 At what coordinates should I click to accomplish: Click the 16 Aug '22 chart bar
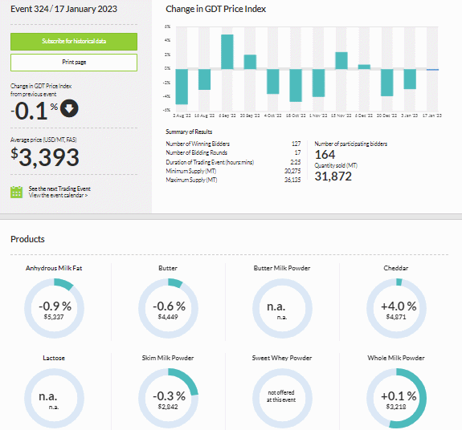coord(204,79)
